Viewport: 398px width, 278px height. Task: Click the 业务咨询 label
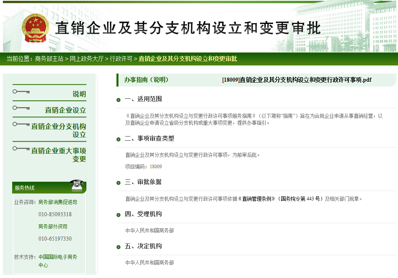pyautogui.click(x=25, y=202)
